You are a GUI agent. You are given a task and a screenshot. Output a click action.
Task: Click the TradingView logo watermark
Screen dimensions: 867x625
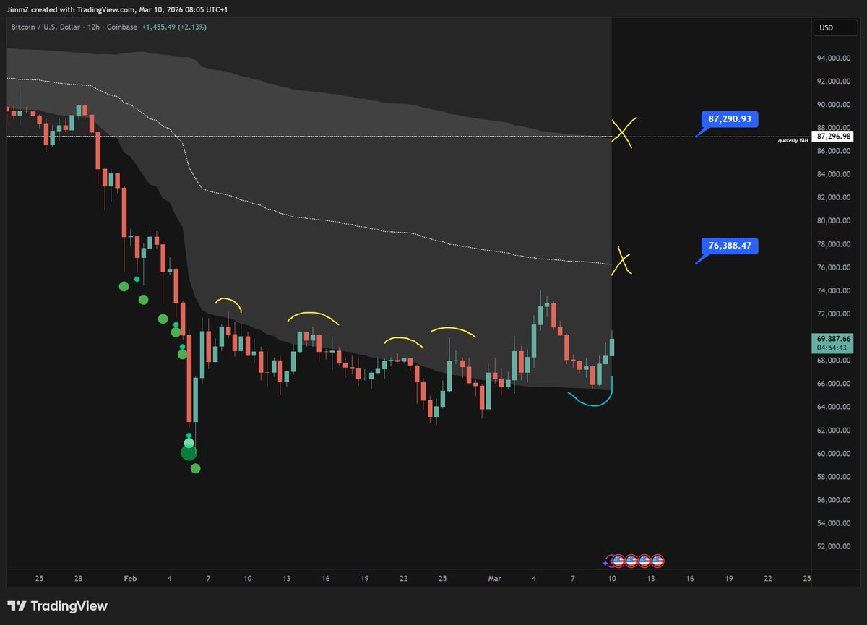58,606
